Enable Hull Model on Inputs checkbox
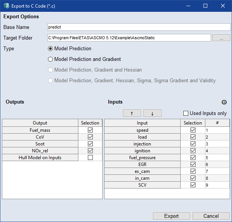This screenshot has width=232, height=222. (90, 158)
